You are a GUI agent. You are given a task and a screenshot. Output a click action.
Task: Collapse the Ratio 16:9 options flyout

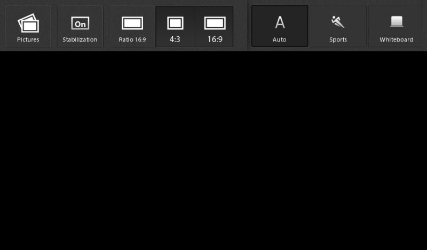coord(132,27)
